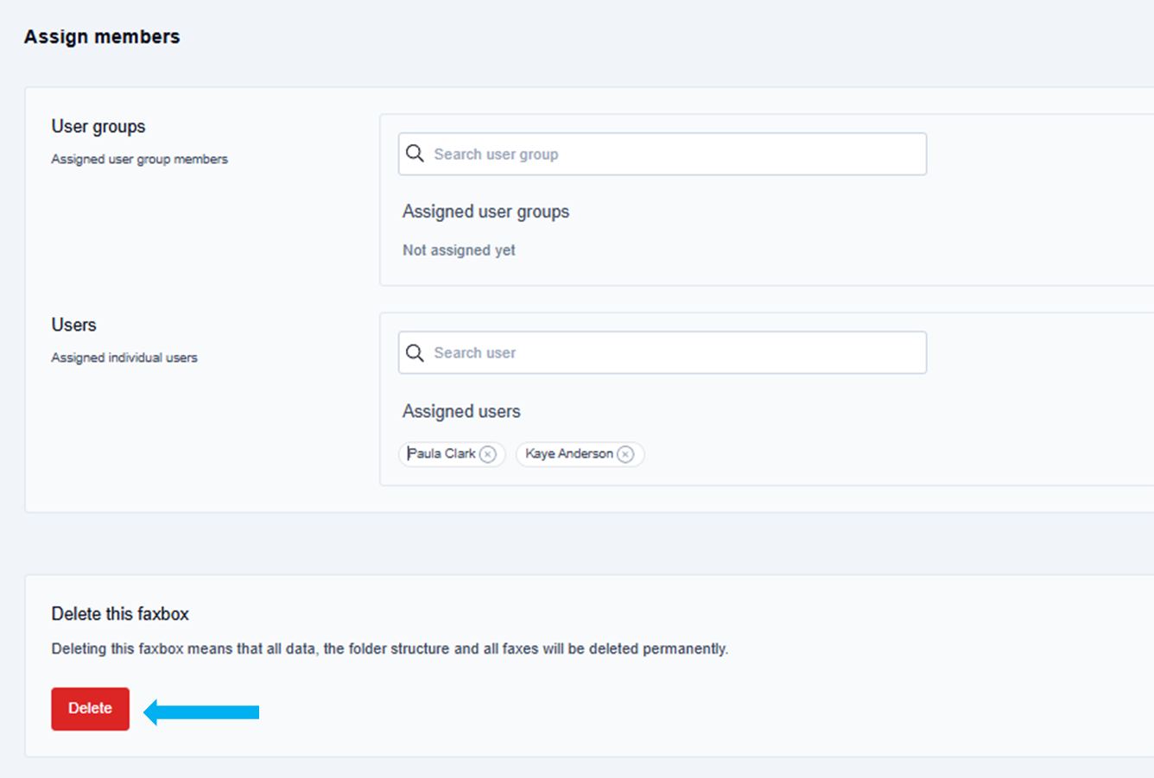Select the Kaye Anderson name chip
The image size is (1154, 778).
[x=568, y=454]
